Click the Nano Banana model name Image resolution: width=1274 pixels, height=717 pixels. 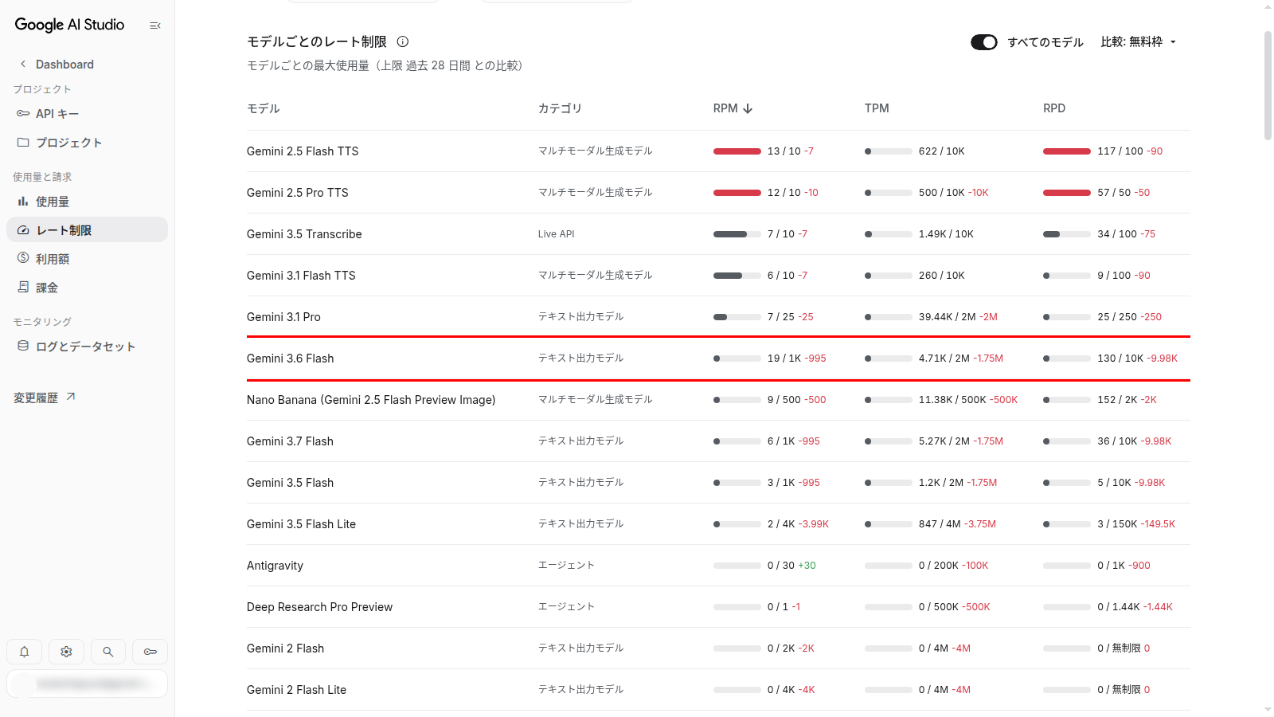pyautogui.click(x=371, y=400)
